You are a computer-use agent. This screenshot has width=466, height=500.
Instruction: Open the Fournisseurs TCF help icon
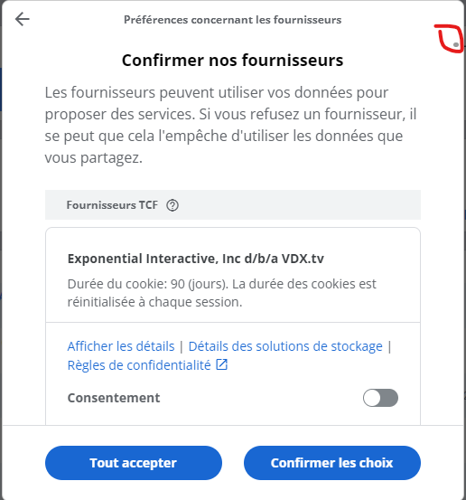[x=172, y=205]
